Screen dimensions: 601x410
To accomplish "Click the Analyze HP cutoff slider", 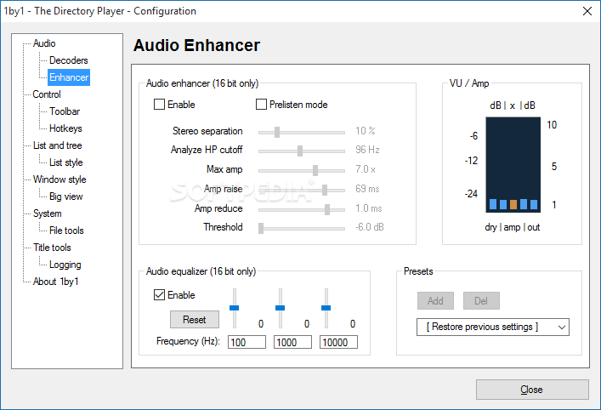I will coord(302,151).
